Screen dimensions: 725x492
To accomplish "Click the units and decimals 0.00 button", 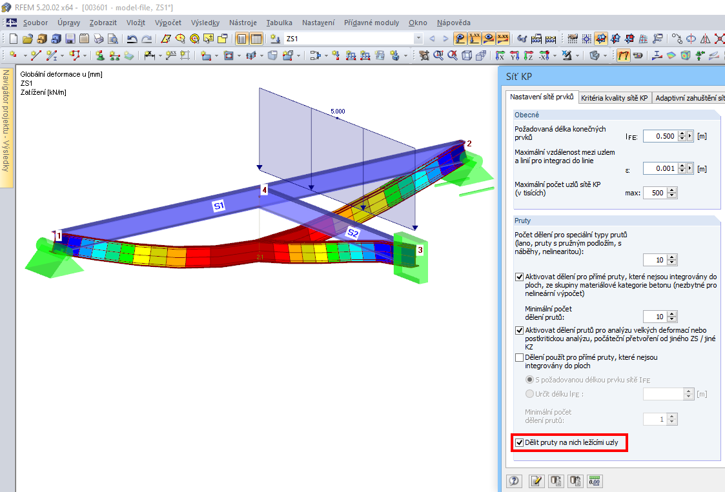I will 595,482.
